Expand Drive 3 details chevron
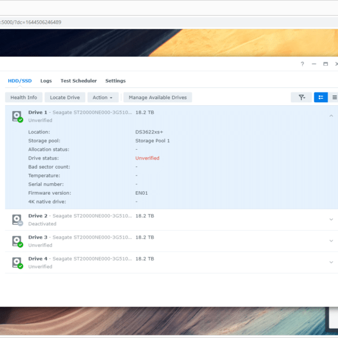The image size is (338, 338). point(331,241)
